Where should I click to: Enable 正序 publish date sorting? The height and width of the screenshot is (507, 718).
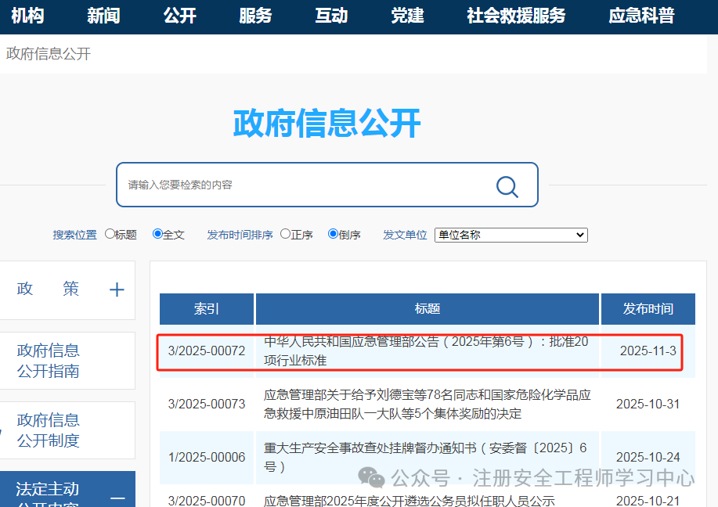pos(285,234)
